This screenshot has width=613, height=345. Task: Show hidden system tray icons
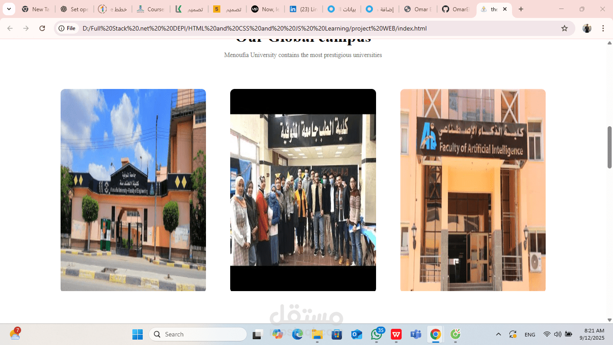click(499, 334)
